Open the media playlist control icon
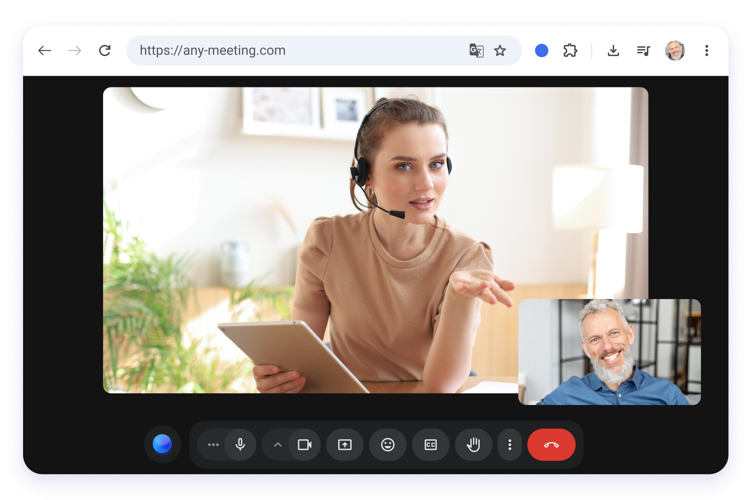Viewport: 751px width, 500px height. tap(643, 50)
